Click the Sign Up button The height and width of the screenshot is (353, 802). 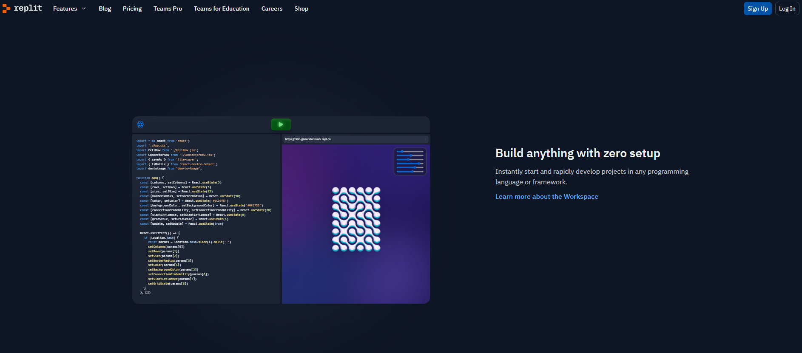757,8
